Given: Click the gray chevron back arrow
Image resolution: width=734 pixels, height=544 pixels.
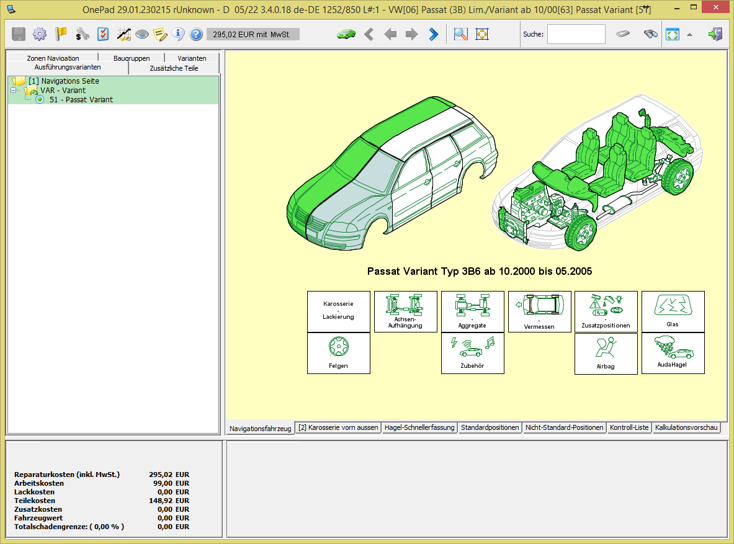Looking at the screenshot, I should (369, 34).
